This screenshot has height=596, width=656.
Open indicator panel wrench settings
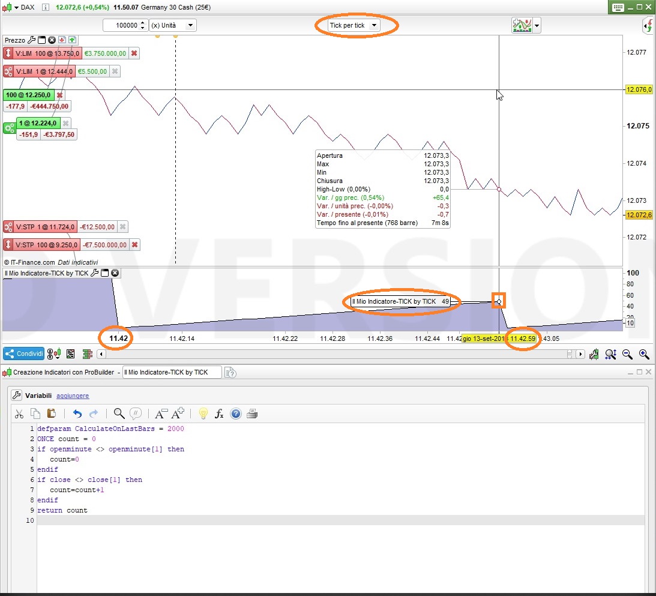pyautogui.click(x=95, y=272)
